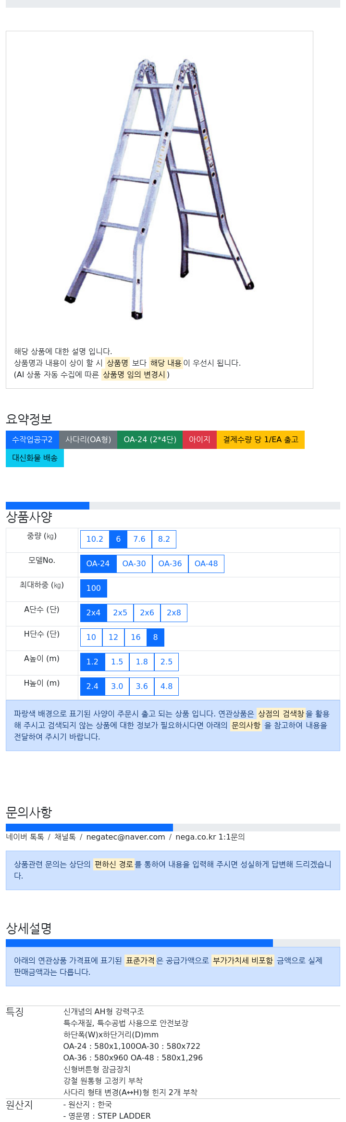Viewport: 346px width, 1122px height.
Task: Pick A단수 option 2x5
Action: coord(120,613)
